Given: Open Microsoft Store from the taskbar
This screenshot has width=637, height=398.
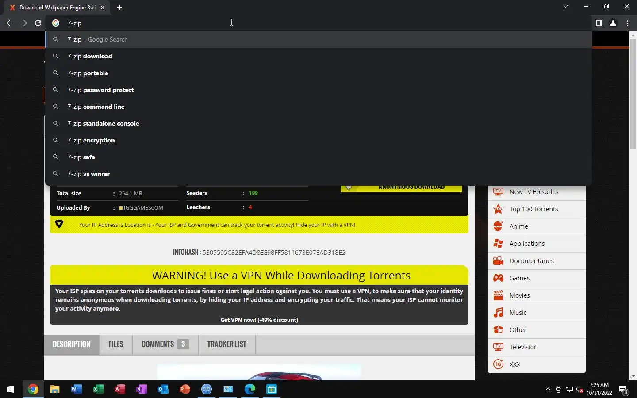Looking at the screenshot, I should 272,389.
